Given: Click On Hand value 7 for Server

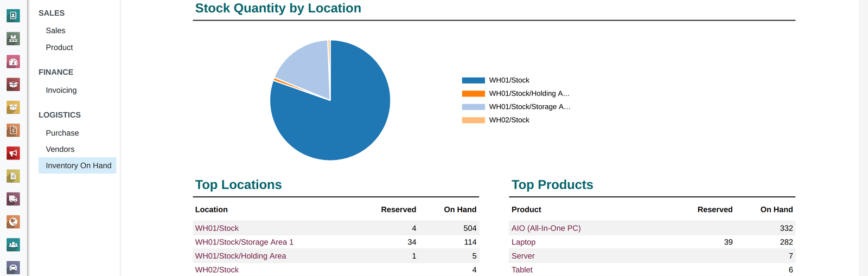Looking at the screenshot, I should coord(790,256).
